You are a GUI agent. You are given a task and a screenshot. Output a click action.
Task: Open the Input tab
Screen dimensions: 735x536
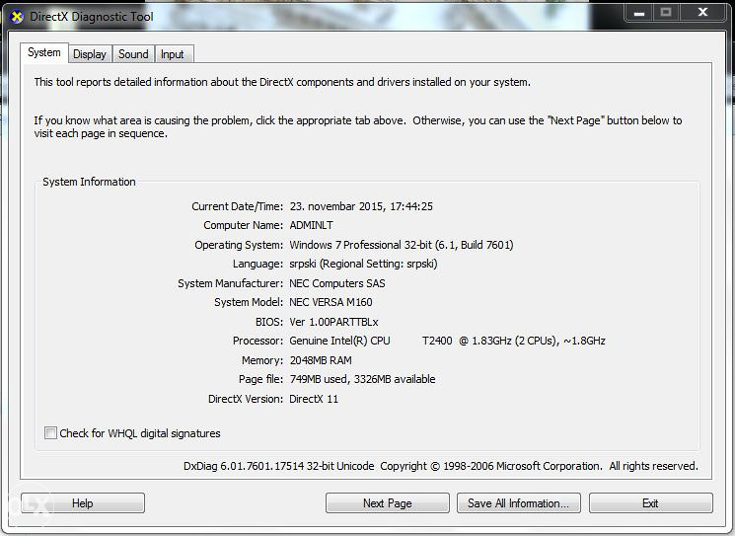pos(173,54)
